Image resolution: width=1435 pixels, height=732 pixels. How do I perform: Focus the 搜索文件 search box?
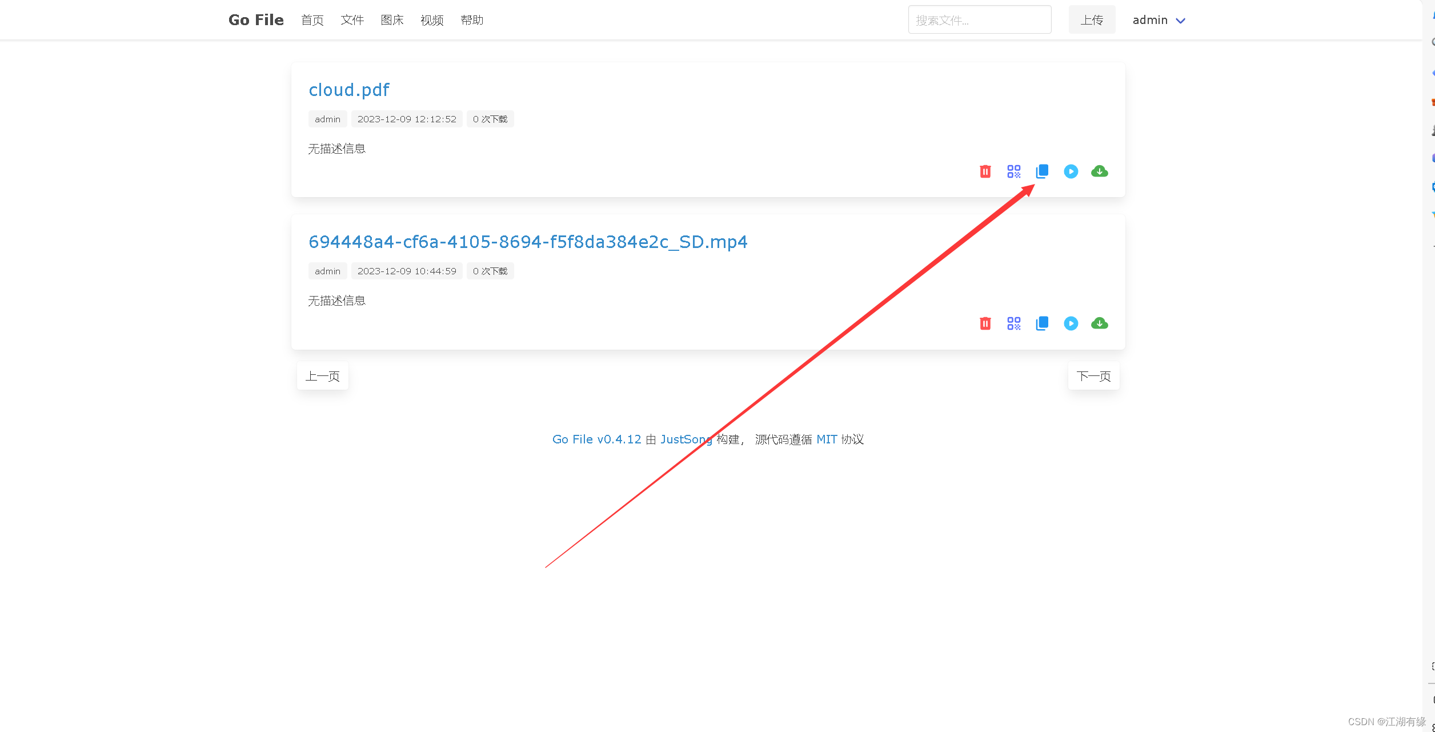click(979, 20)
